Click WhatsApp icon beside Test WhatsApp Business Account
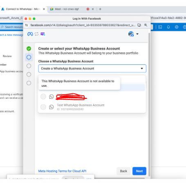186x183 pixels. point(52,107)
